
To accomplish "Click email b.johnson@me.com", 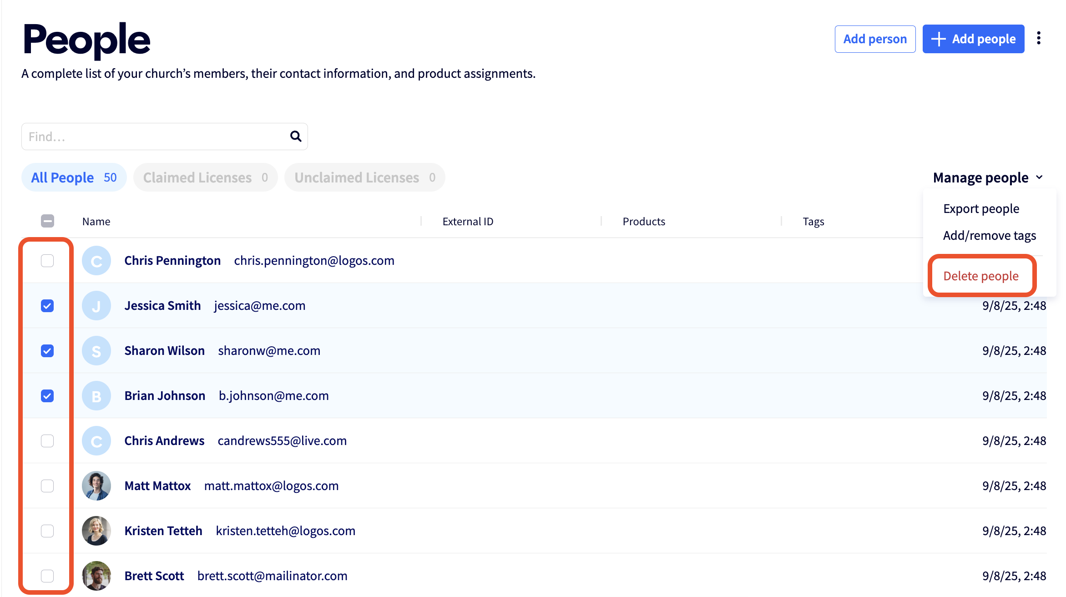I will tap(274, 396).
